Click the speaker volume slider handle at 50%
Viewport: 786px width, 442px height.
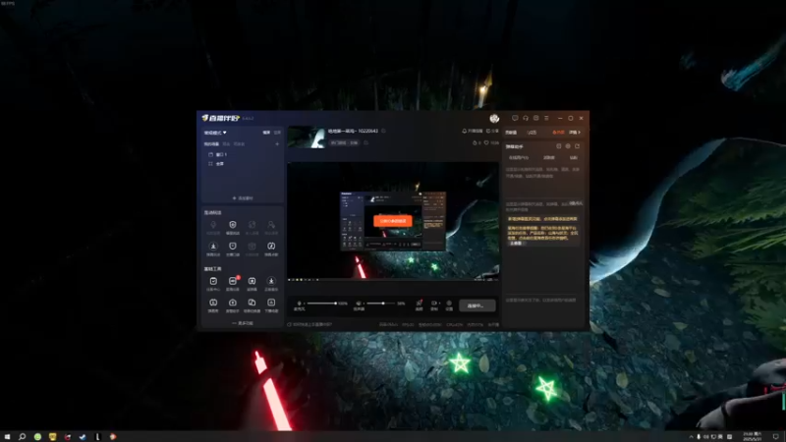[x=383, y=304]
